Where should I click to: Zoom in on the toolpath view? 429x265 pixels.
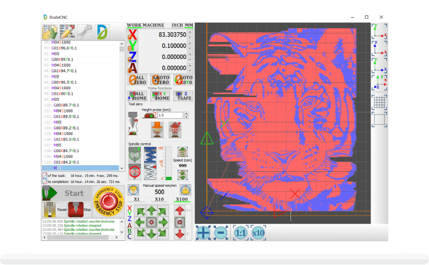click(203, 233)
